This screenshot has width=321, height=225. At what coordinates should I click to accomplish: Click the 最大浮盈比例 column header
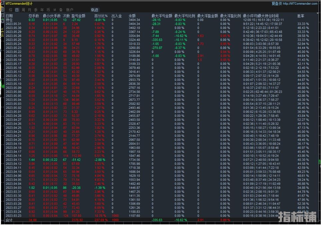[x=231, y=16]
